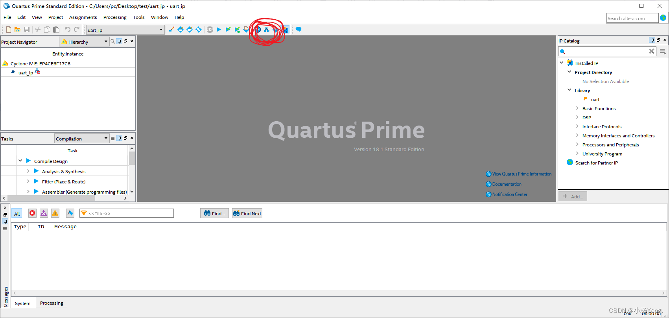Click the blue speech bubble feedback icon

299,30
